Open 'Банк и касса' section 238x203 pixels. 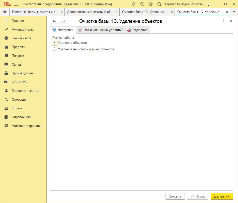click(22, 38)
